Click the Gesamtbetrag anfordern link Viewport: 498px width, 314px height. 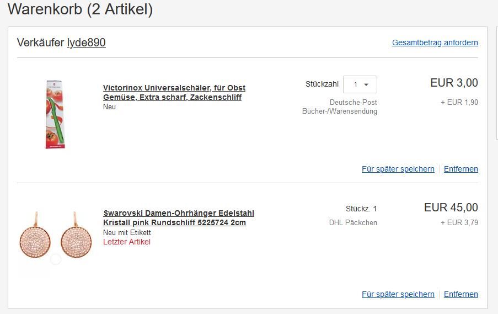pyautogui.click(x=435, y=42)
